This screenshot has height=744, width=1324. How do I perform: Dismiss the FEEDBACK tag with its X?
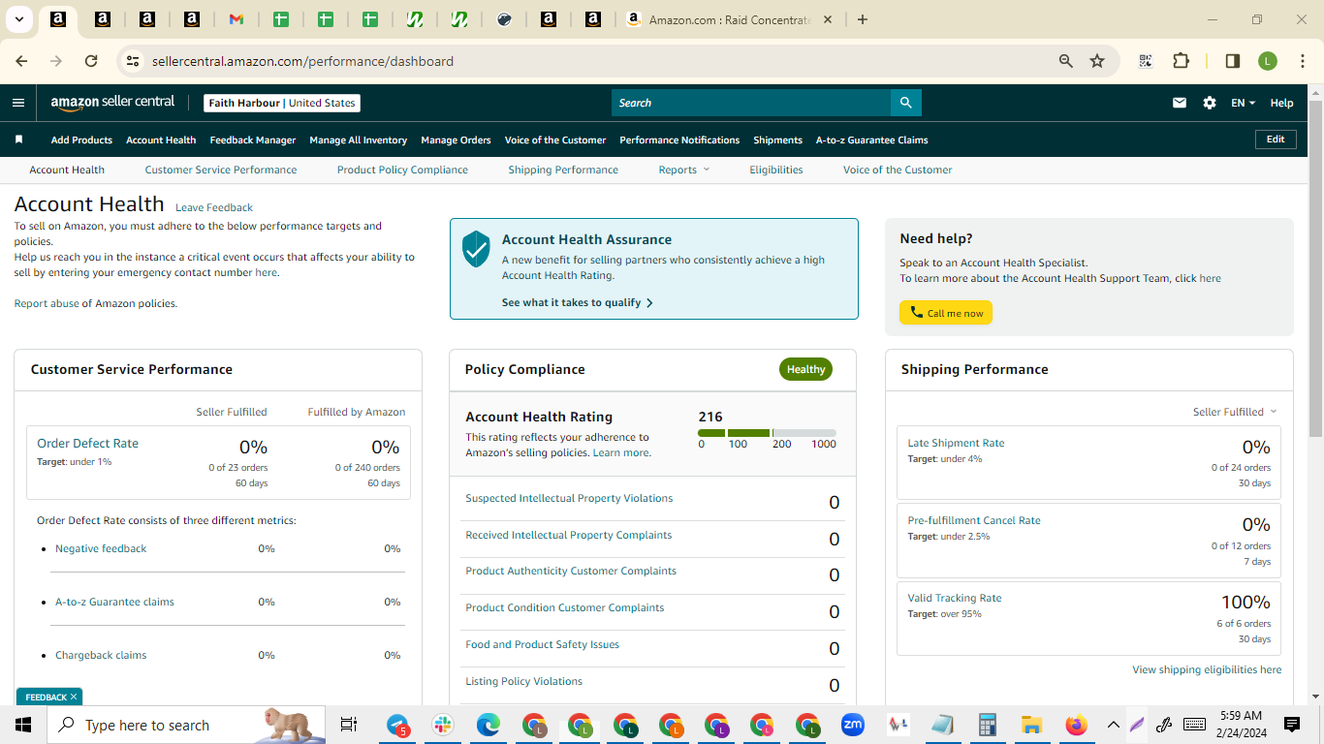coord(74,697)
